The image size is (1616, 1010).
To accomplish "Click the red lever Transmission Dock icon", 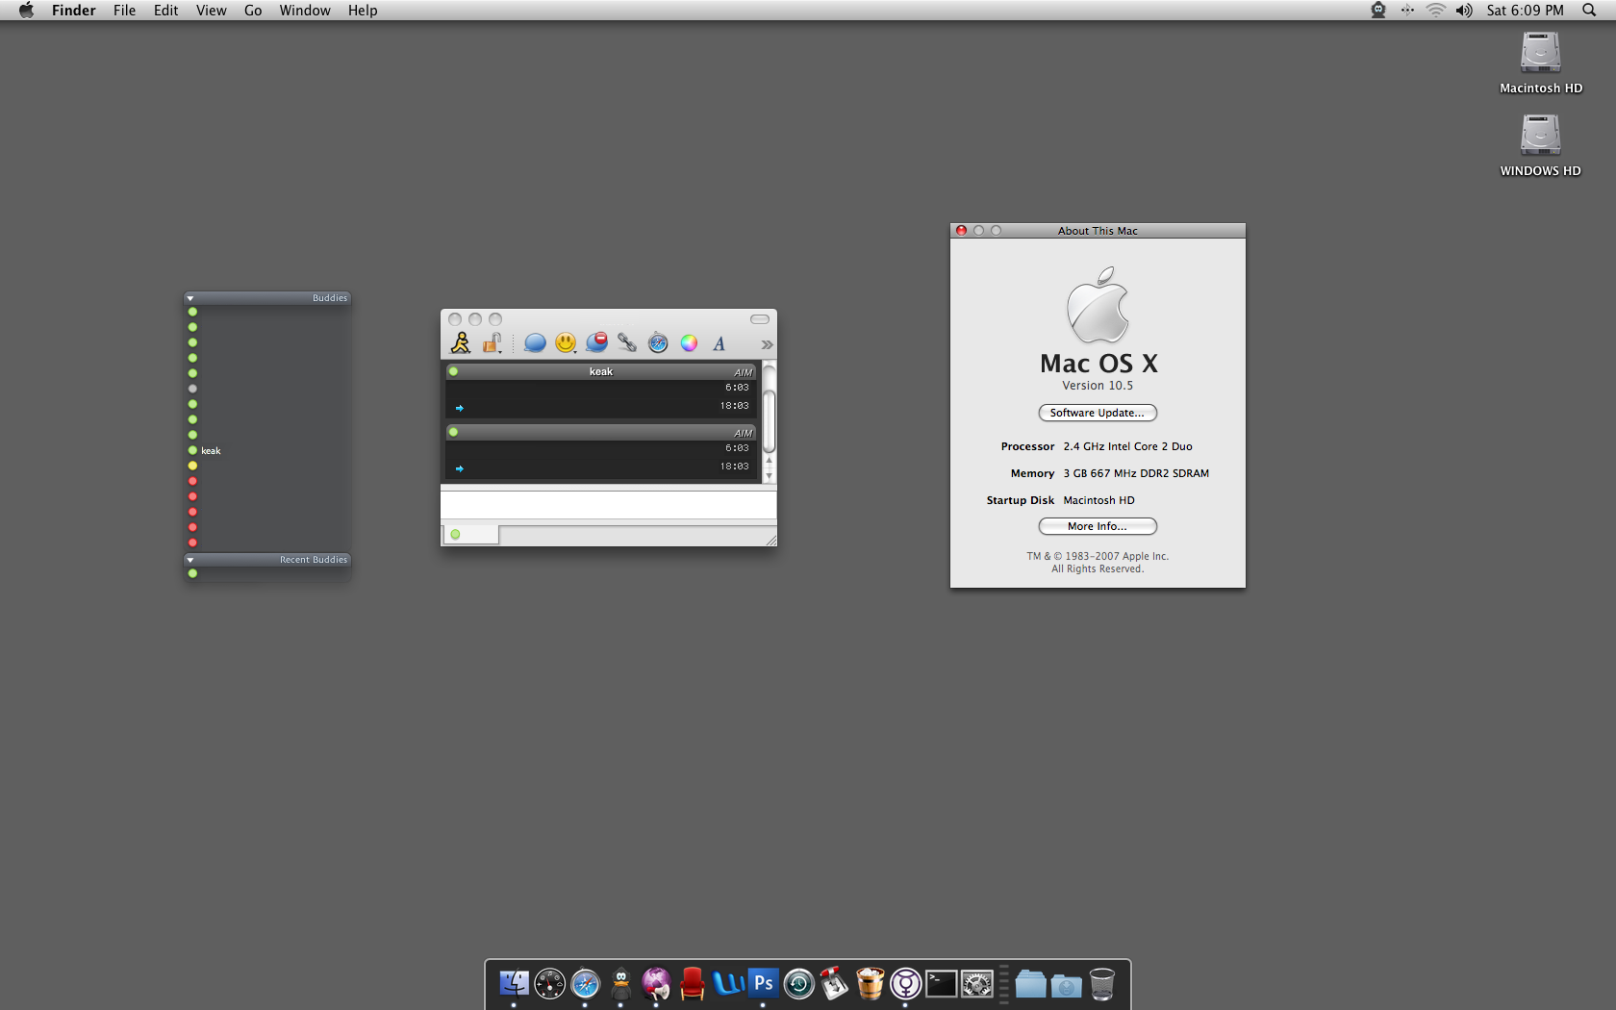I will [834, 983].
